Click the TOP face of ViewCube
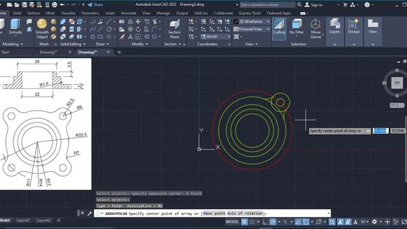This screenshot has width=407, height=229. (x=397, y=83)
